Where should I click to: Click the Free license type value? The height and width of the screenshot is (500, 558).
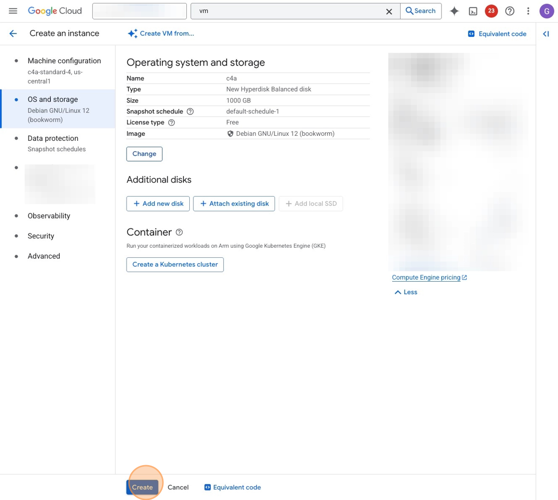(232, 122)
